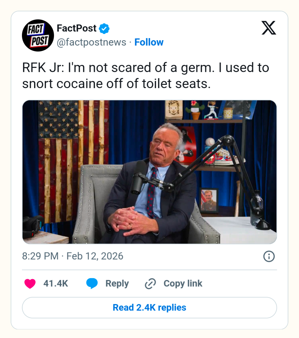
Task: Click the chain link icon
Action: [x=151, y=284]
